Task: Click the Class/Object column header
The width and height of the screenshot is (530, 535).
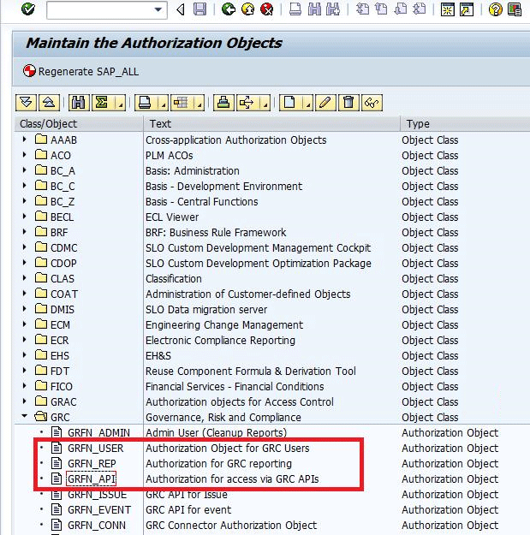Action: click(x=79, y=123)
